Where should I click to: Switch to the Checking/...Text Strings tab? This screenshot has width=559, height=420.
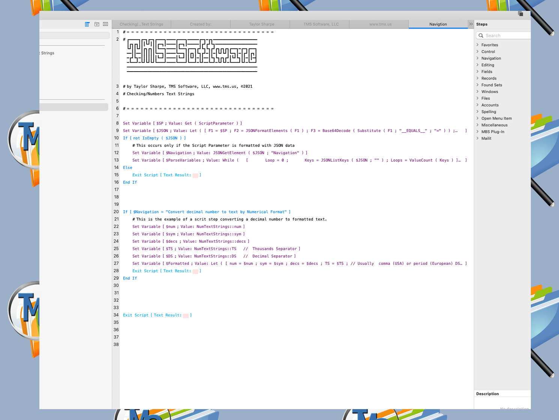(x=141, y=24)
